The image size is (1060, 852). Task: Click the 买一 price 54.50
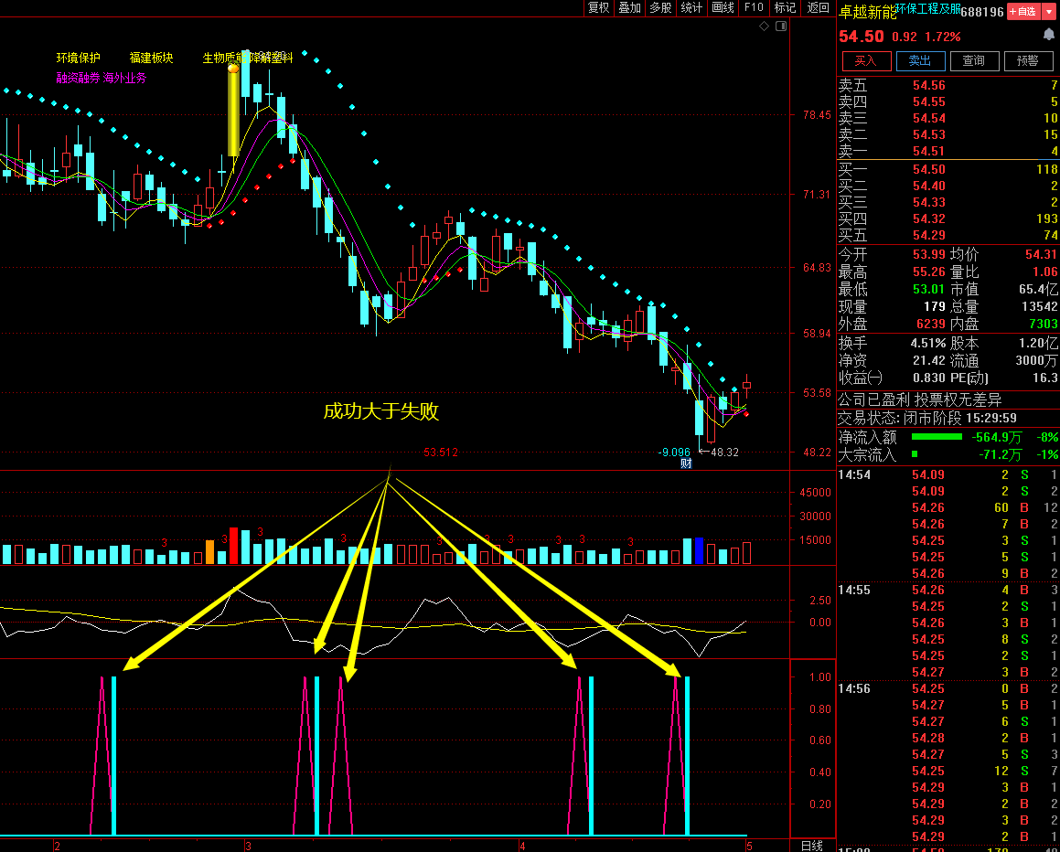click(929, 170)
